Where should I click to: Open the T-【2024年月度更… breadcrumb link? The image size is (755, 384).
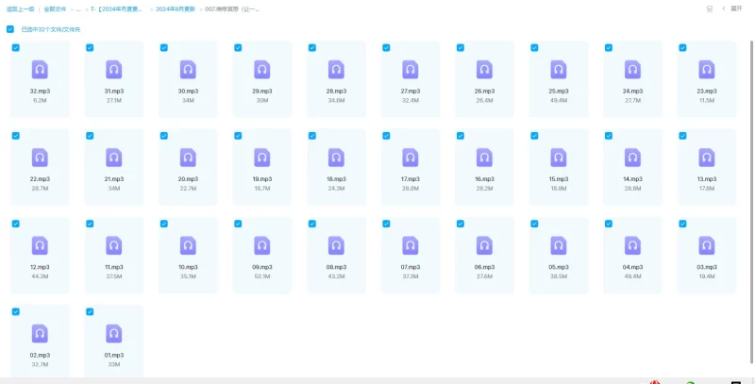tap(120, 8)
